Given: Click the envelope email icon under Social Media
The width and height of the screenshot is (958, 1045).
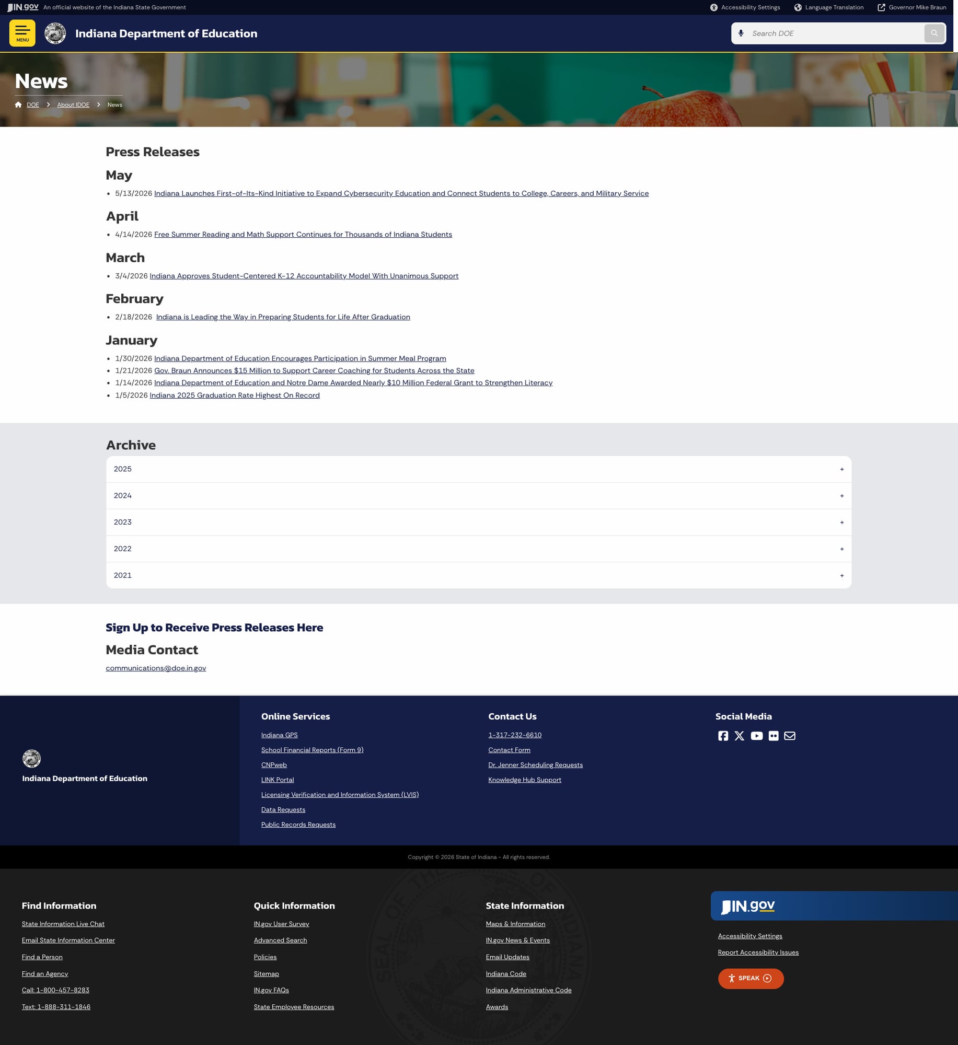Looking at the screenshot, I should point(790,736).
